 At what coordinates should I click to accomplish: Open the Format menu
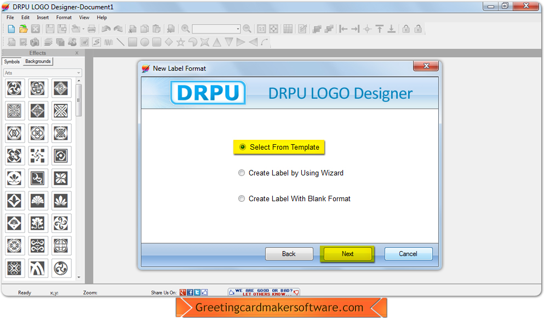point(64,18)
